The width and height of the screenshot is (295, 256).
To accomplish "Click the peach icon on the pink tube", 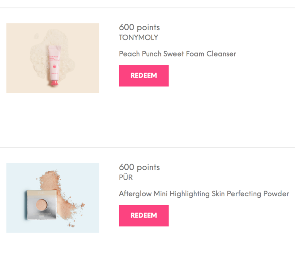I will coord(55,66).
